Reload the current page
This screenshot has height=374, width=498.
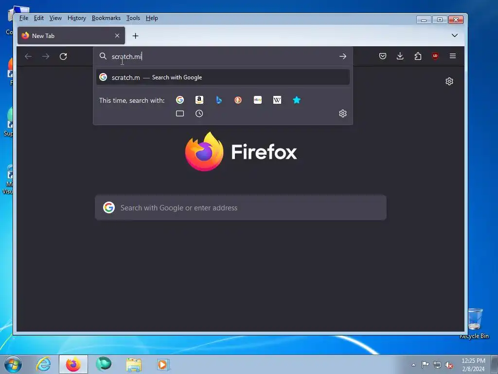(63, 56)
